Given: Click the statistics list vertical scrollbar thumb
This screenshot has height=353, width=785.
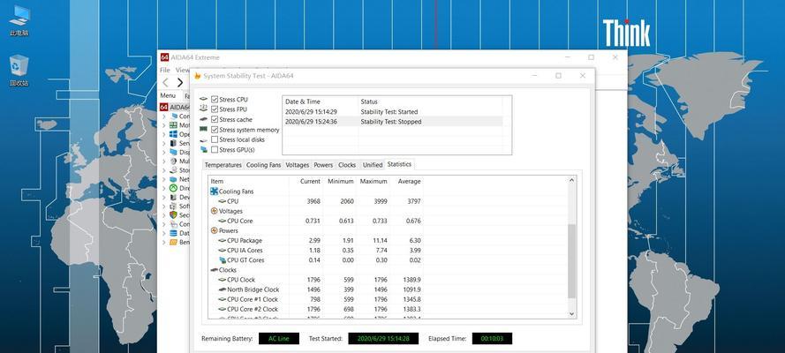Looking at the screenshot, I should click(x=572, y=261).
